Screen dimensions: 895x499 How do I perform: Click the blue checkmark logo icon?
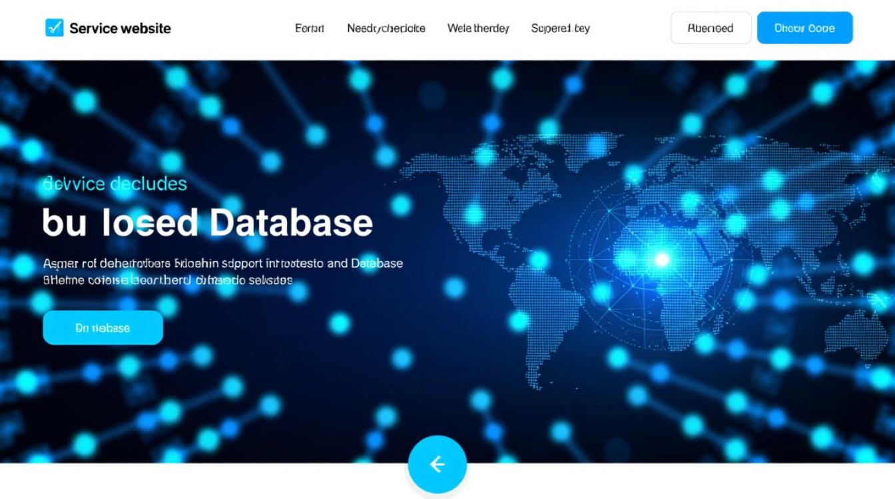point(54,28)
